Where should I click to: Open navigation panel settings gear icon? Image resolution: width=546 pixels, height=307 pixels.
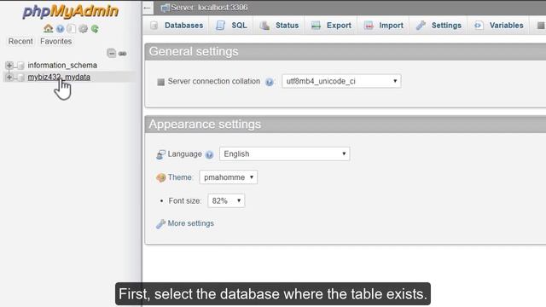pos(83,29)
